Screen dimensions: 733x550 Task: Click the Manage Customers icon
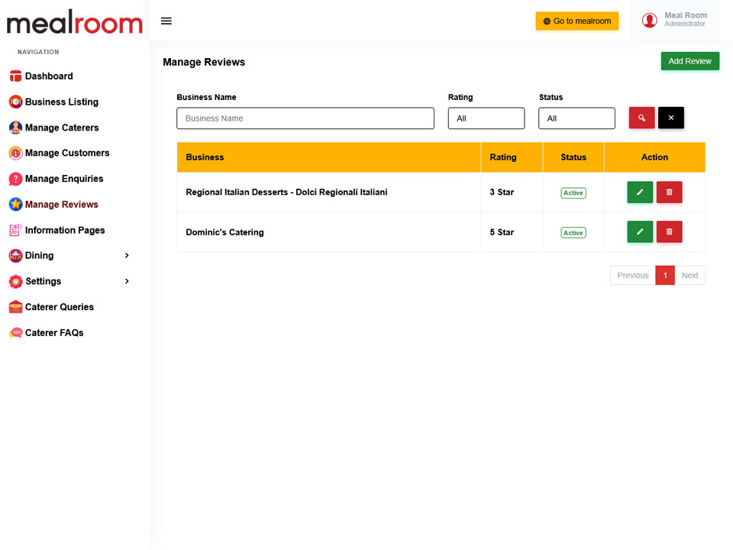[15, 153]
